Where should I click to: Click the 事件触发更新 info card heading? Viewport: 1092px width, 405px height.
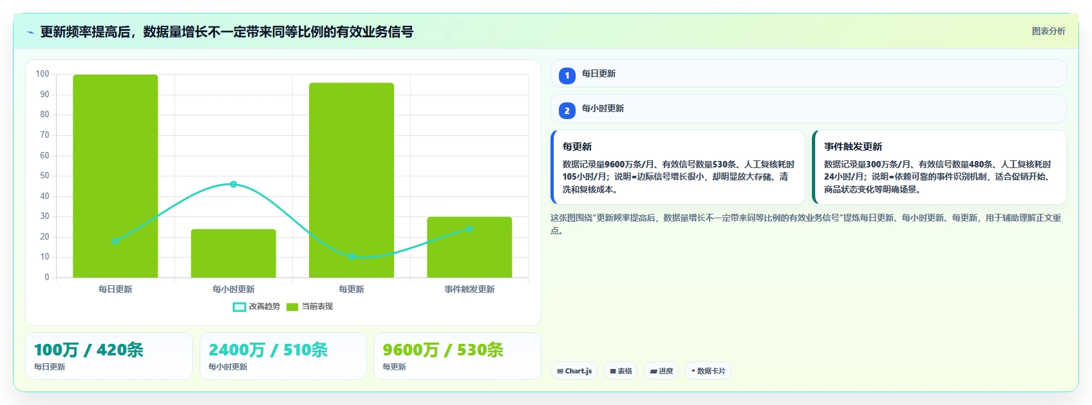click(x=852, y=147)
